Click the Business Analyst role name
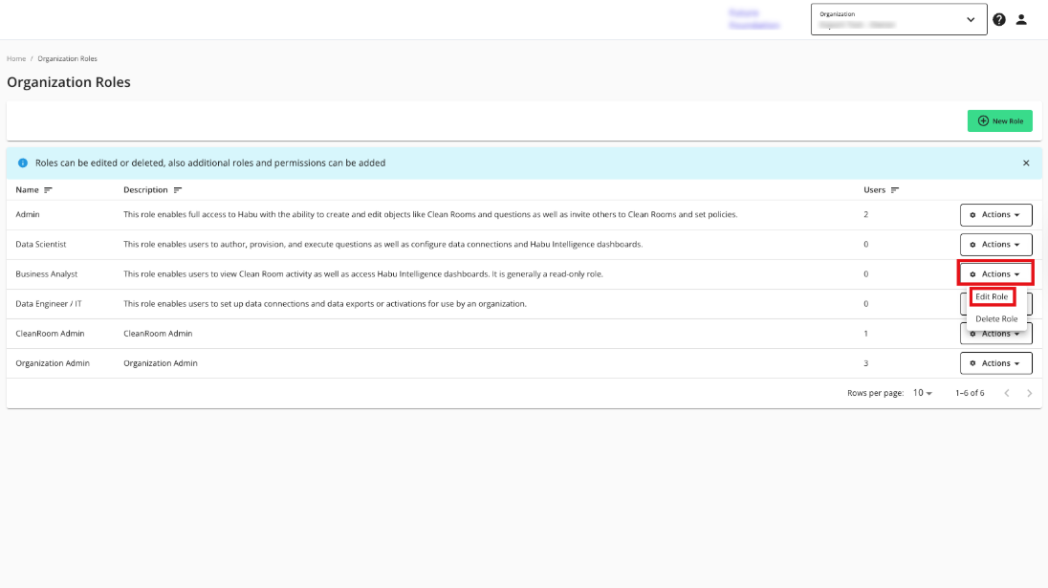1048x588 pixels. 47,274
